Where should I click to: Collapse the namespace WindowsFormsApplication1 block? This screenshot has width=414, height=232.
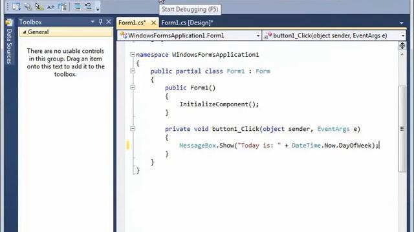point(133,54)
